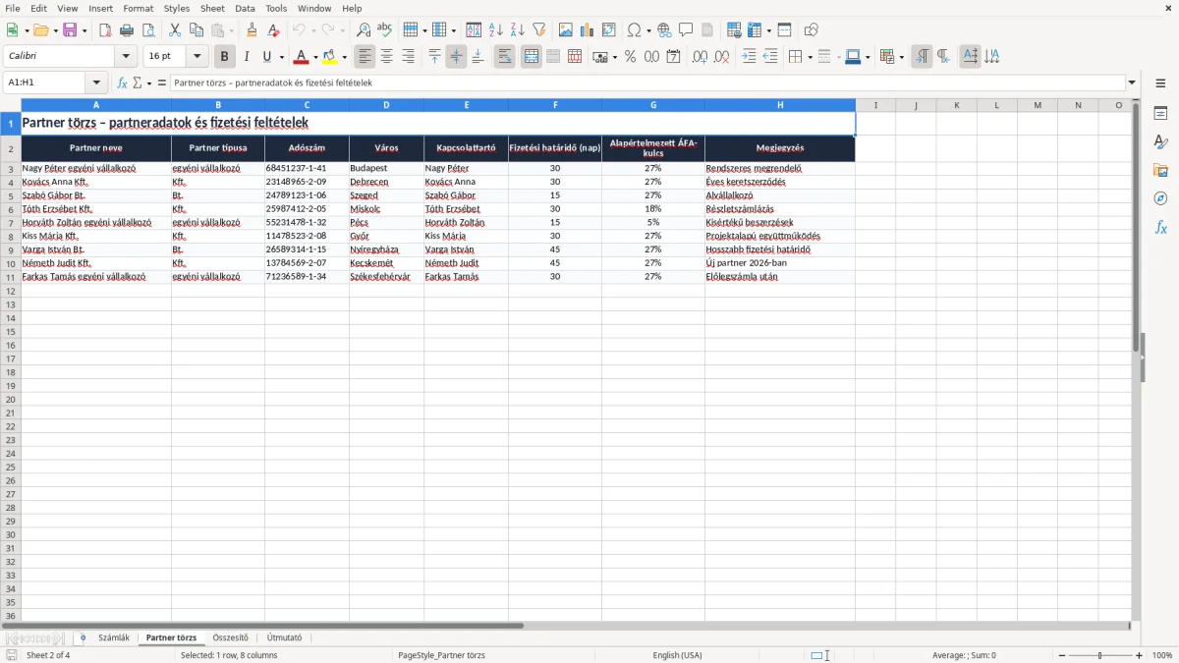Sort the data ascending
The width and height of the screenshot is (1179, 663).
coord(496,30)
